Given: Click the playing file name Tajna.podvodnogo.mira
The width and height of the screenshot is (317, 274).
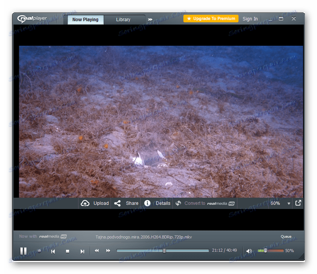Looking at the screenshot, I should 144,237.
